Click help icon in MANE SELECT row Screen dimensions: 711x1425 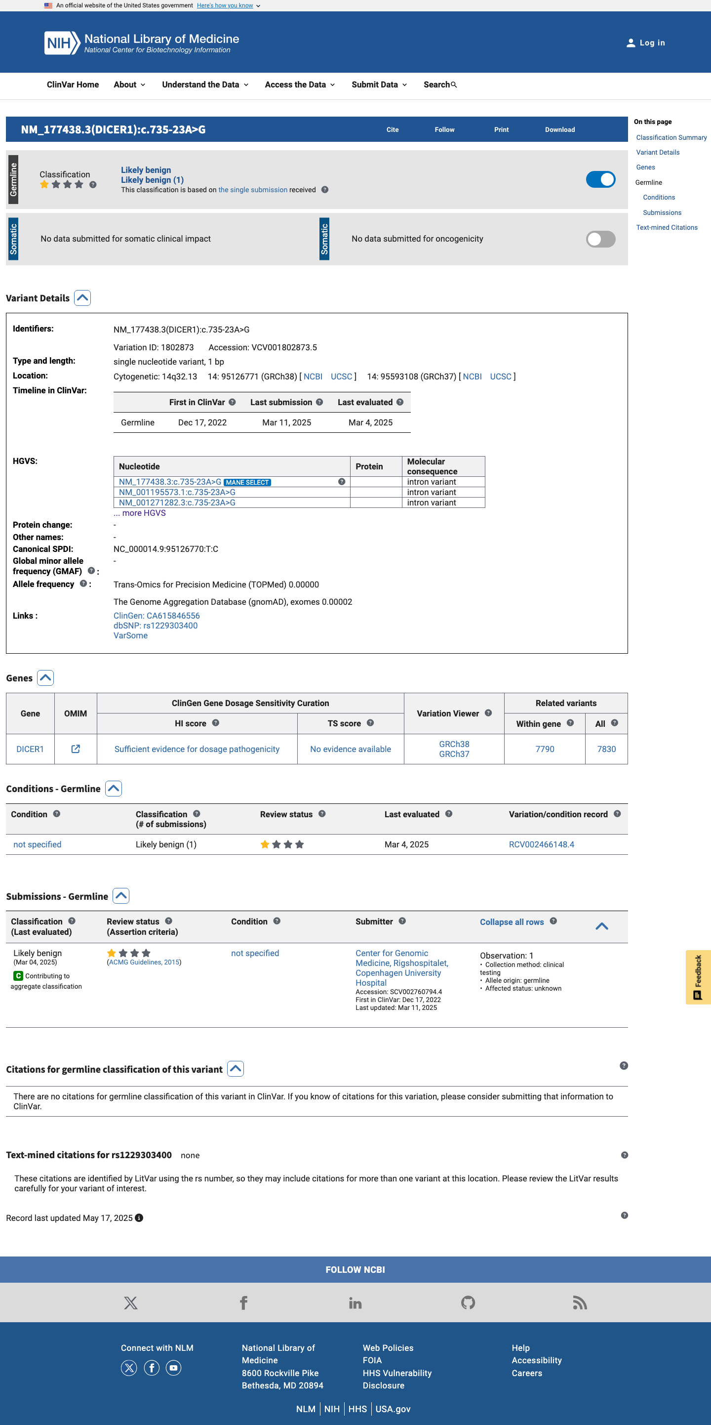[x=342, y=482]
